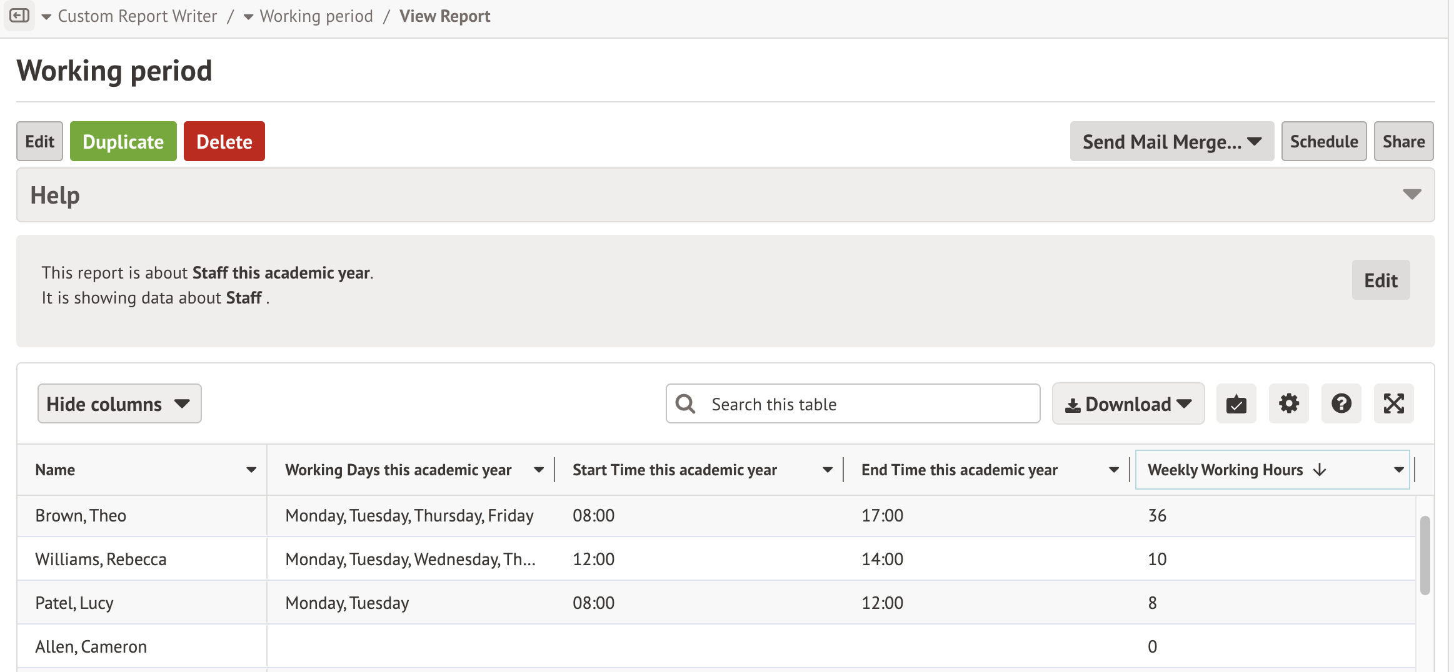Open the Name column menu arrow
Screen dimensions: 1454x672
(251, 470)
